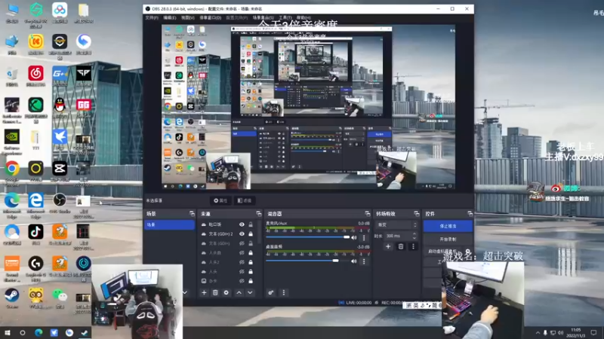Open transition three-dot options menu
This screenshot has width=604, height=339.
pyautogui.click(x=413, y=246)
